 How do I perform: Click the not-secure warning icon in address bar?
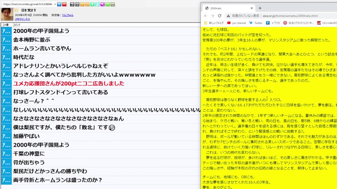coord(228,16)
